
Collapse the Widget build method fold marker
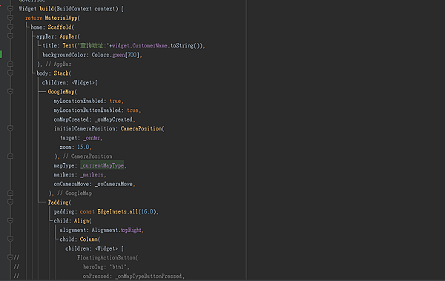click(10, 9)
